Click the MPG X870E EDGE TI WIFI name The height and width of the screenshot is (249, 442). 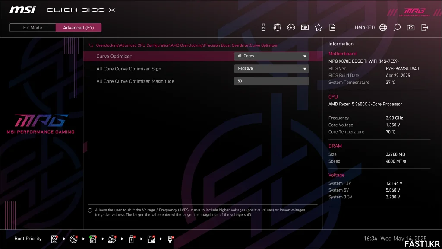click(x=363, y=61)
